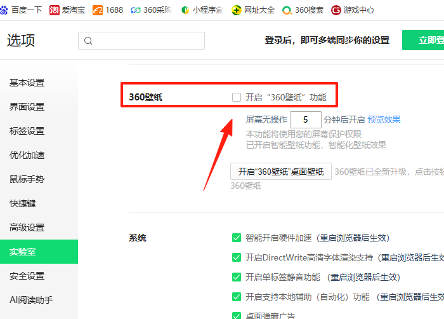Viewport: 444px width, 319px height.
Task: Select the 实验室 sidebar item
Action: click(39, 252)
